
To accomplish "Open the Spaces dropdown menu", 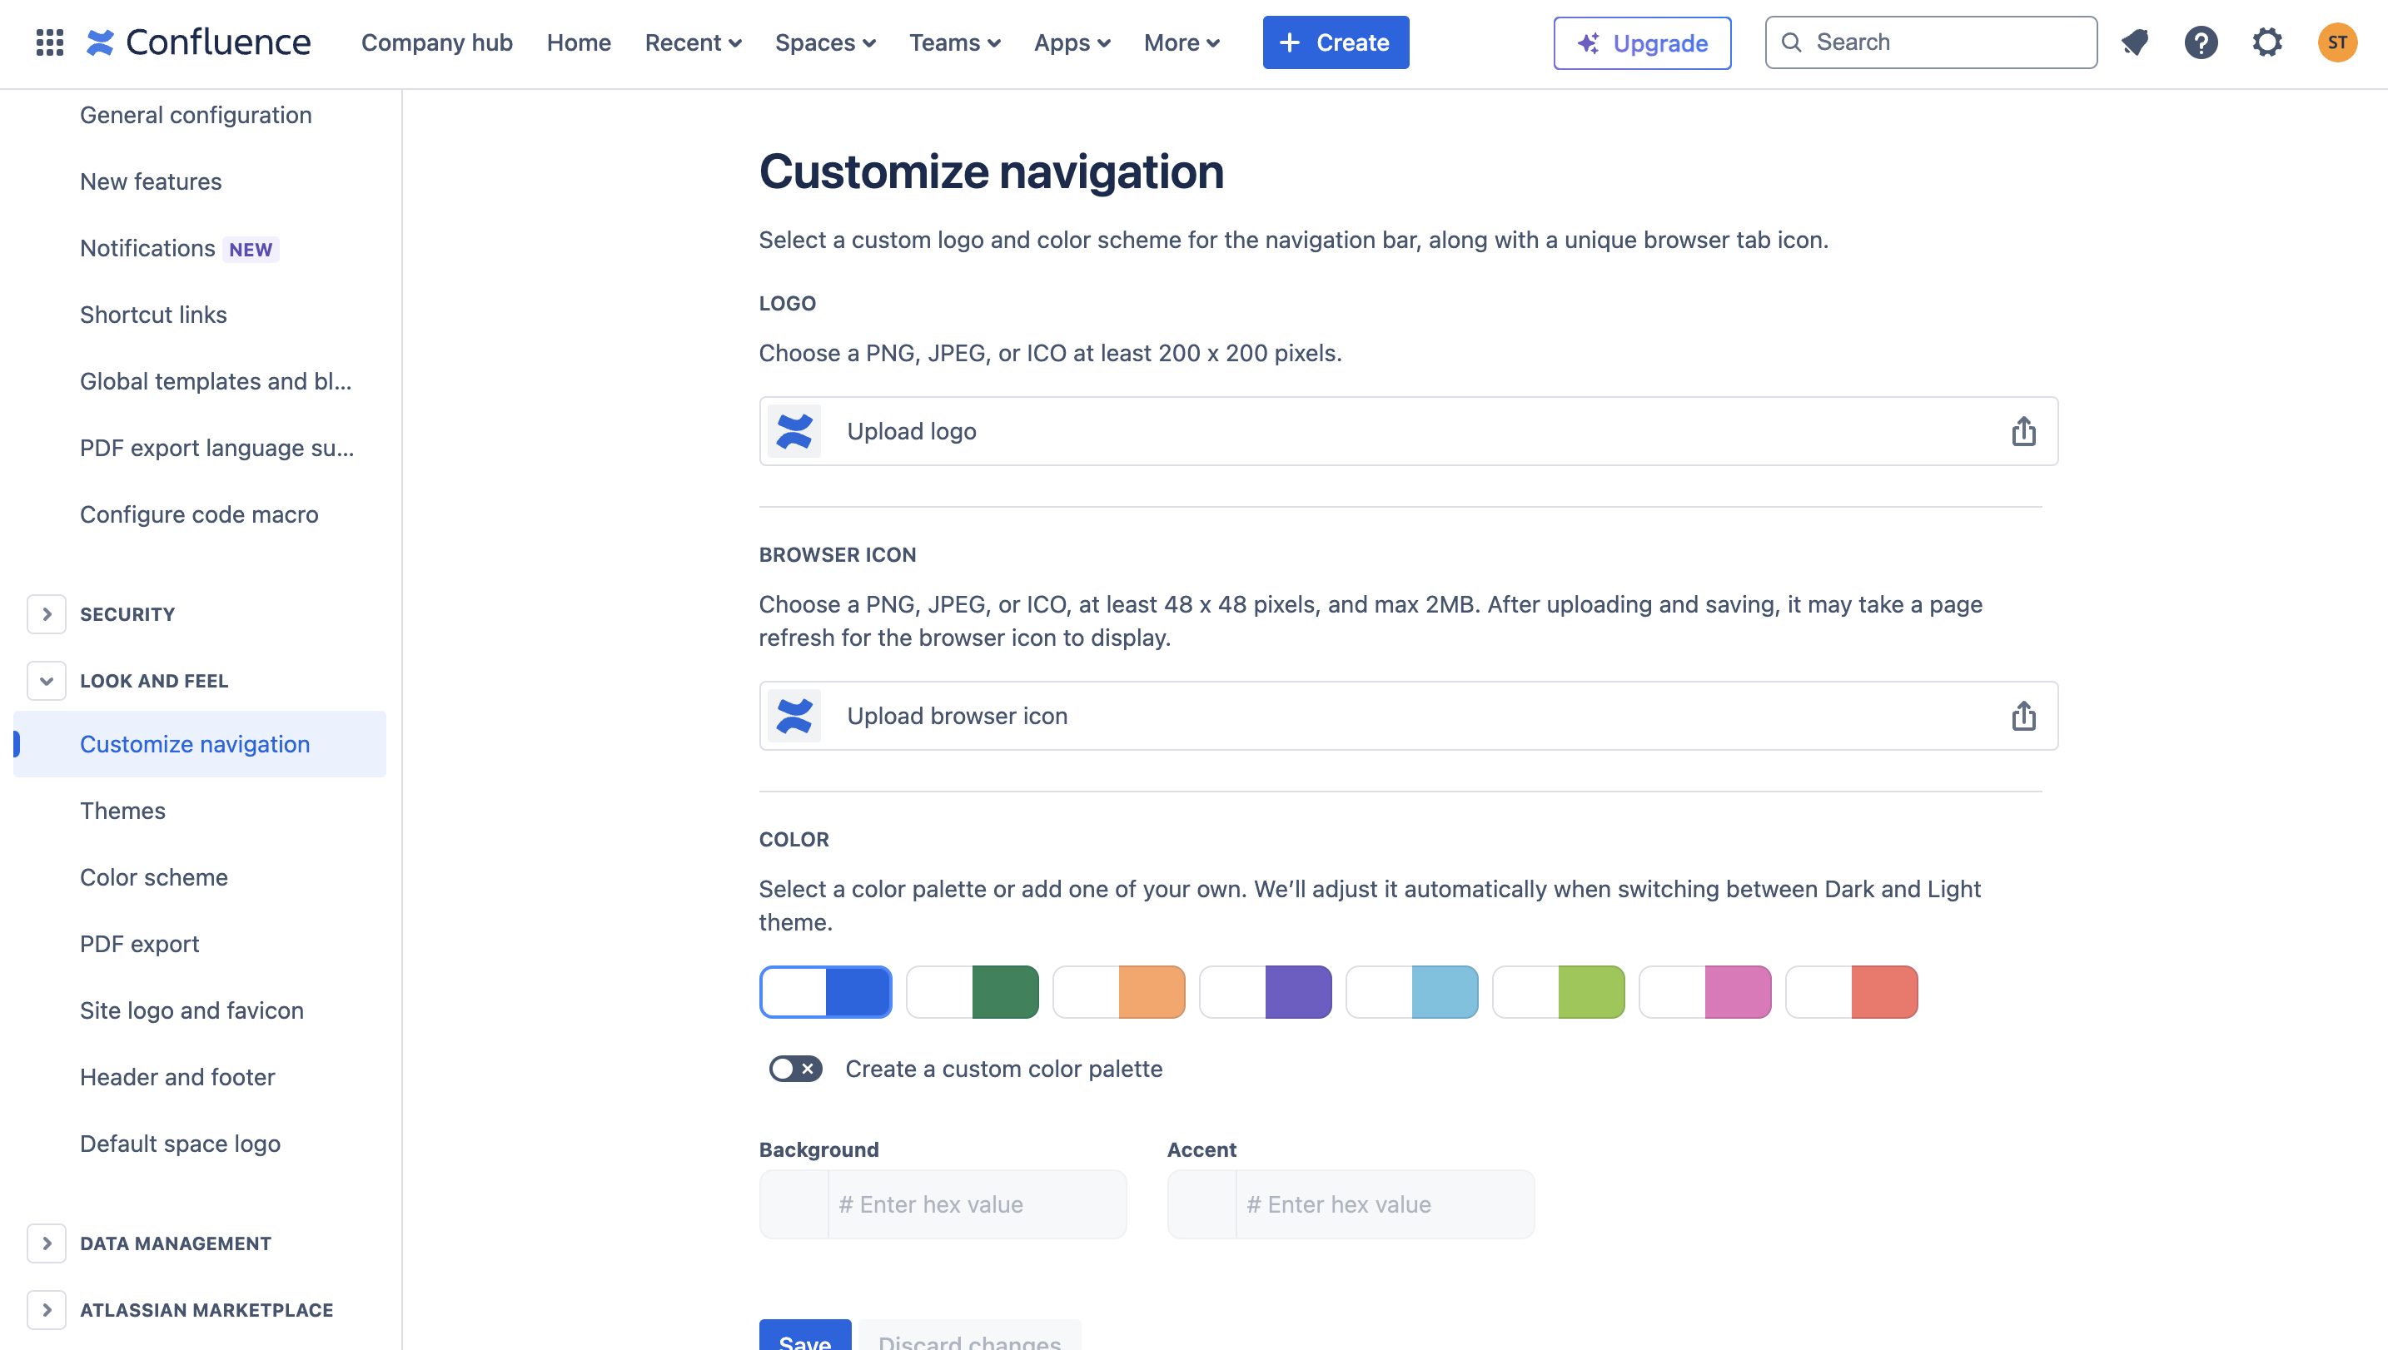I will [x=824, y=42].
